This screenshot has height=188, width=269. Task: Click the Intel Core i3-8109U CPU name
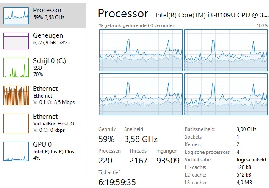point(211,15)
